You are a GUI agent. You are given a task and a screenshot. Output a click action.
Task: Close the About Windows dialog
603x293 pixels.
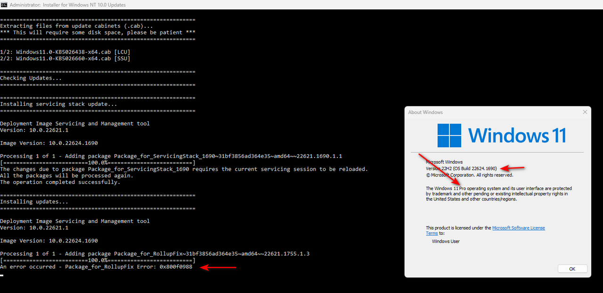(585, 112)
